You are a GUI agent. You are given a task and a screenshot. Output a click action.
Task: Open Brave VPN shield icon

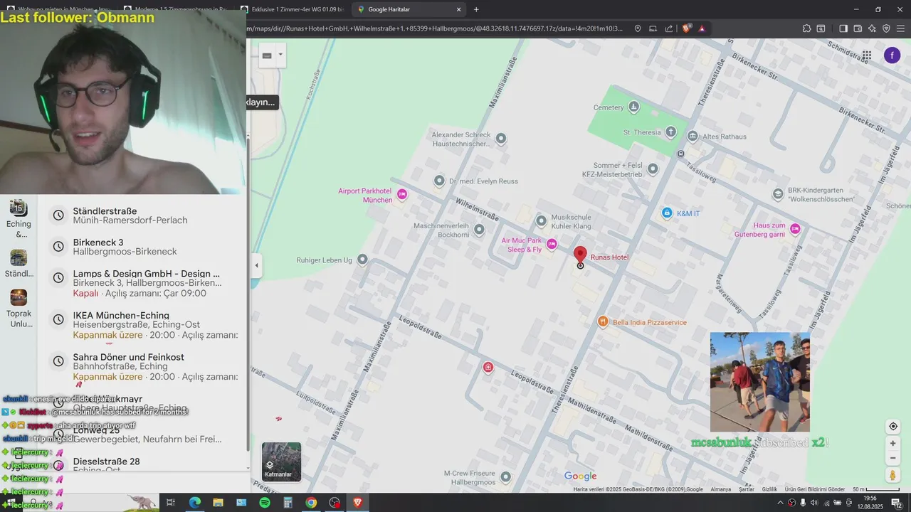coord(886,28)
